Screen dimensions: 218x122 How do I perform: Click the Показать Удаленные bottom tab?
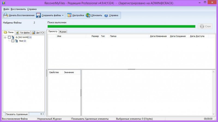17,114
